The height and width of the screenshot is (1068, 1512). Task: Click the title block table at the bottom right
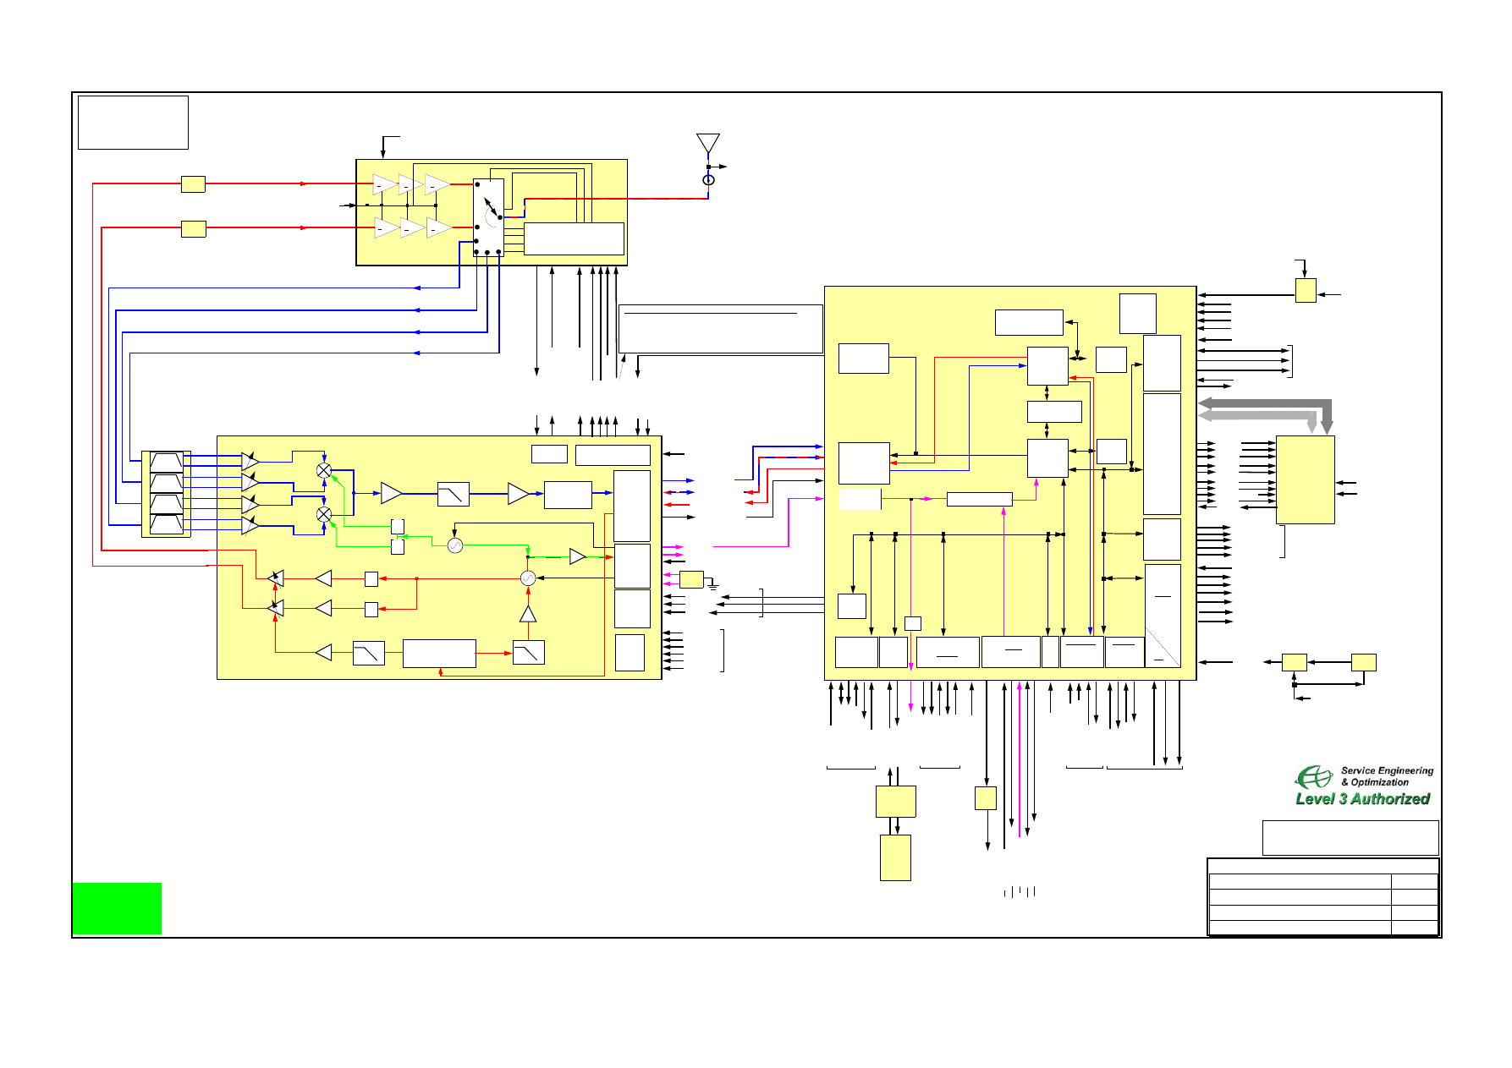1322,897
